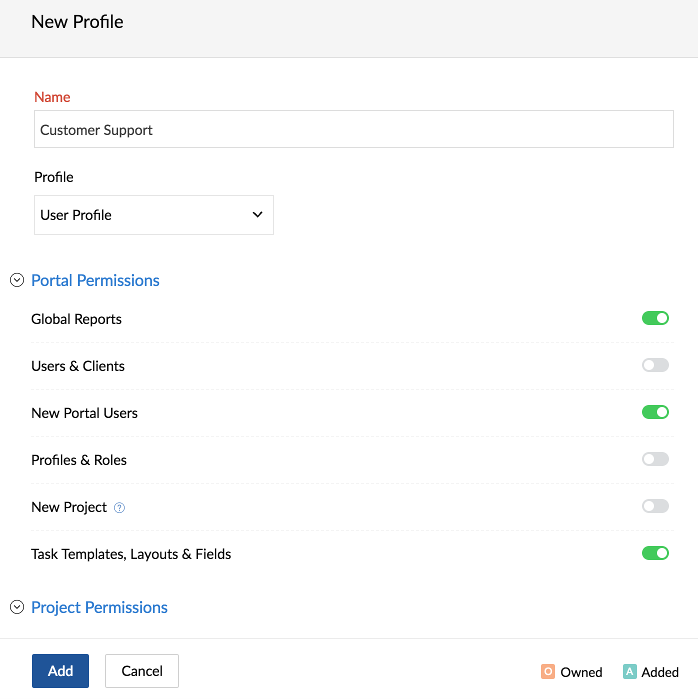The width and height of the screenshot is (698, 699).
Task: Click the help icon beside New Project
Action: 119,508
